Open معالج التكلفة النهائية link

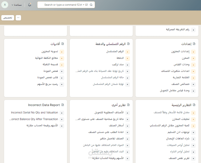point(46,58)
